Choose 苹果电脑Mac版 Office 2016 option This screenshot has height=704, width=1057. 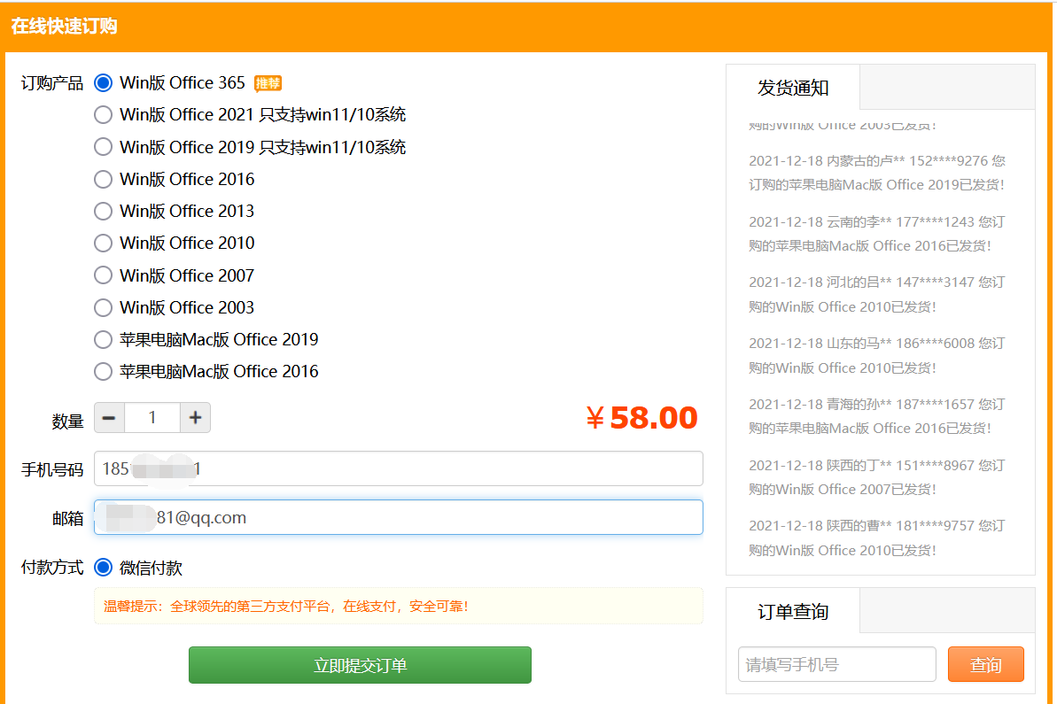(x=103, y=371)
